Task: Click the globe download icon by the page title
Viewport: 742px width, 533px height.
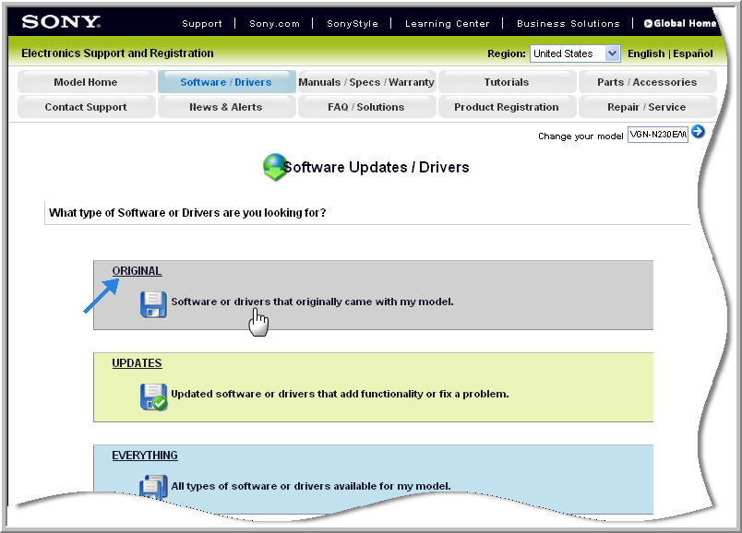Action: 275,168
